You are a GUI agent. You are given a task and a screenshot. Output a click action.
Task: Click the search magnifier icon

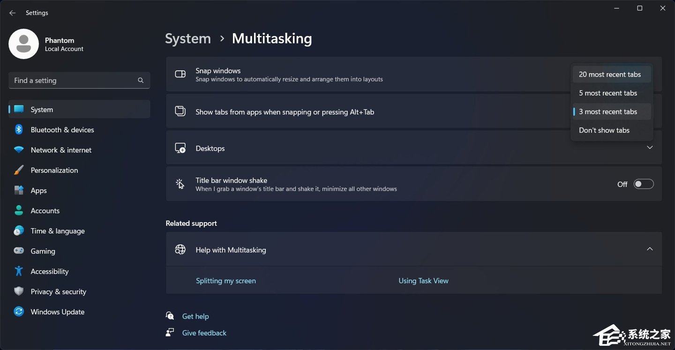click(141, 81)
